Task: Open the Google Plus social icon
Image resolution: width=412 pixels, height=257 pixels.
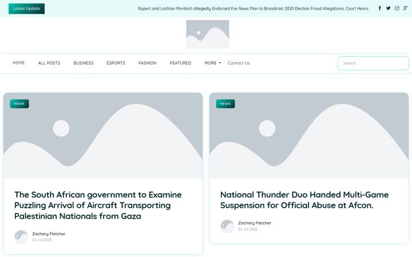Action: [406, 9]
